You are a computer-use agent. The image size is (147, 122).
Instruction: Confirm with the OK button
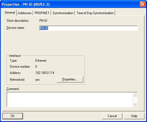click(x=13, y=116)
